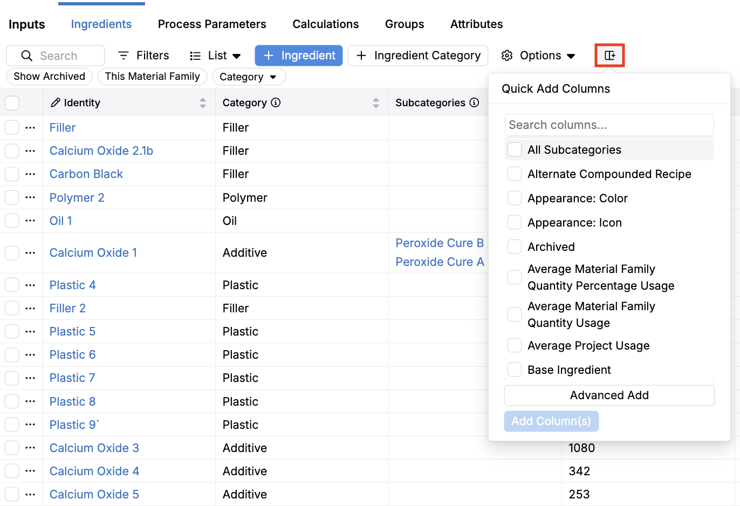Screen dimensions: 740x506
Task: Add a new Ingredient Category
Action: click(418, 56)
